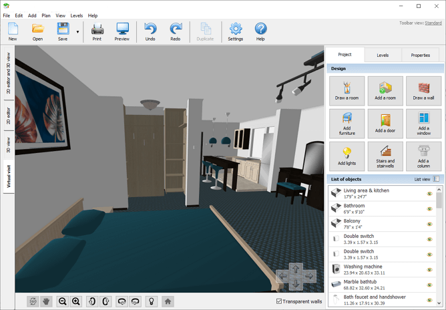
Task: Switch to the Properties tab
Action: (x=421, y=55)
